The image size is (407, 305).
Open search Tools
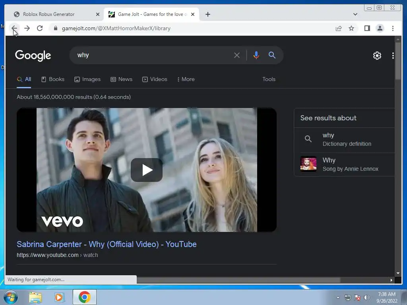pos(269,79)
